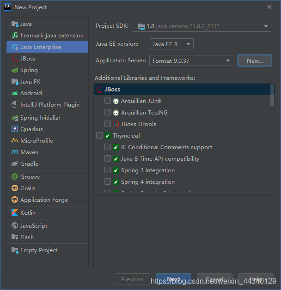Click the JBoss Drools icon

click(x=116, y=124)
